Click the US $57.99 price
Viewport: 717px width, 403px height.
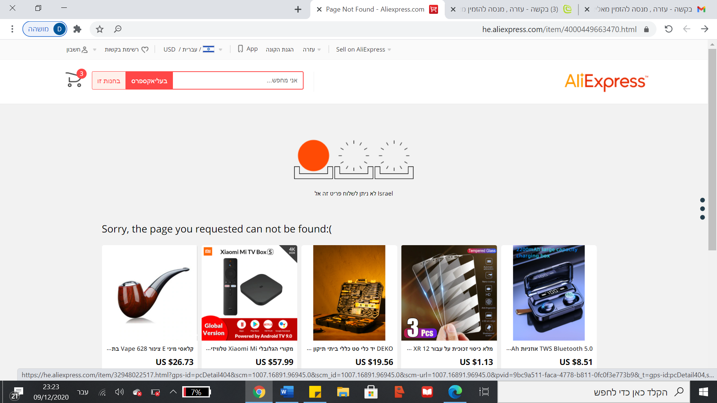click(x=274, y=362)
